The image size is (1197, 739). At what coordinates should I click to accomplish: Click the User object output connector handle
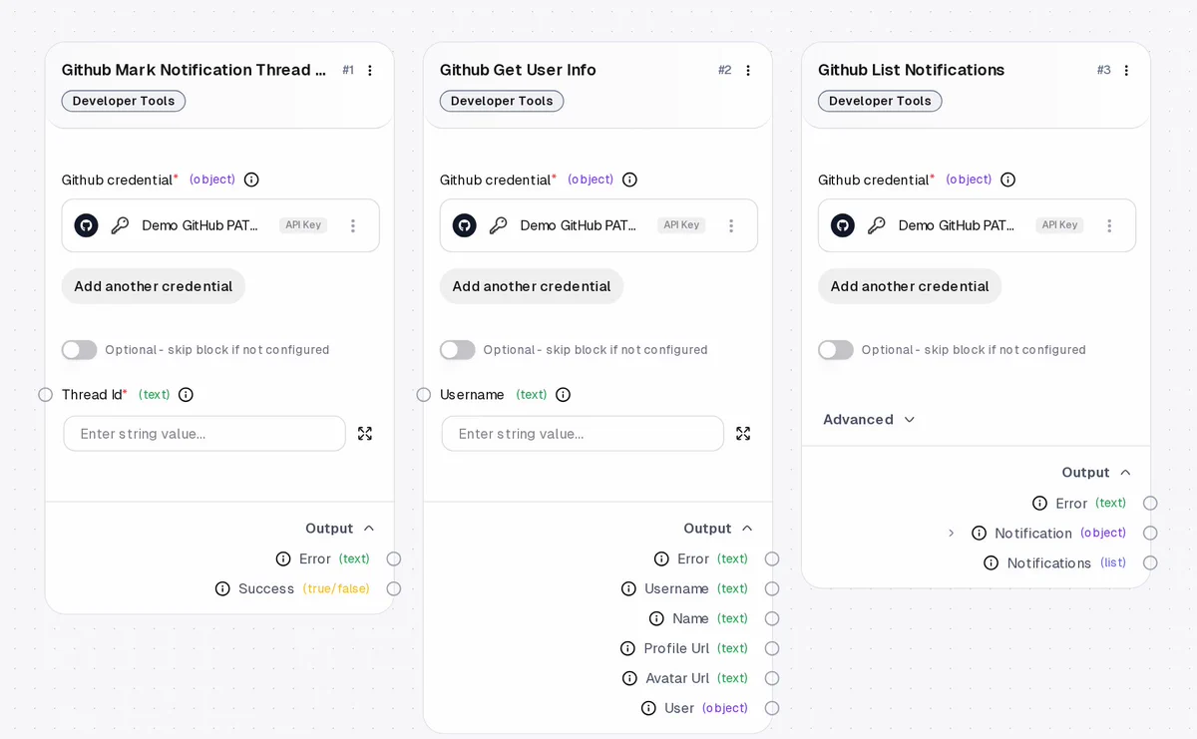(772, 708)
